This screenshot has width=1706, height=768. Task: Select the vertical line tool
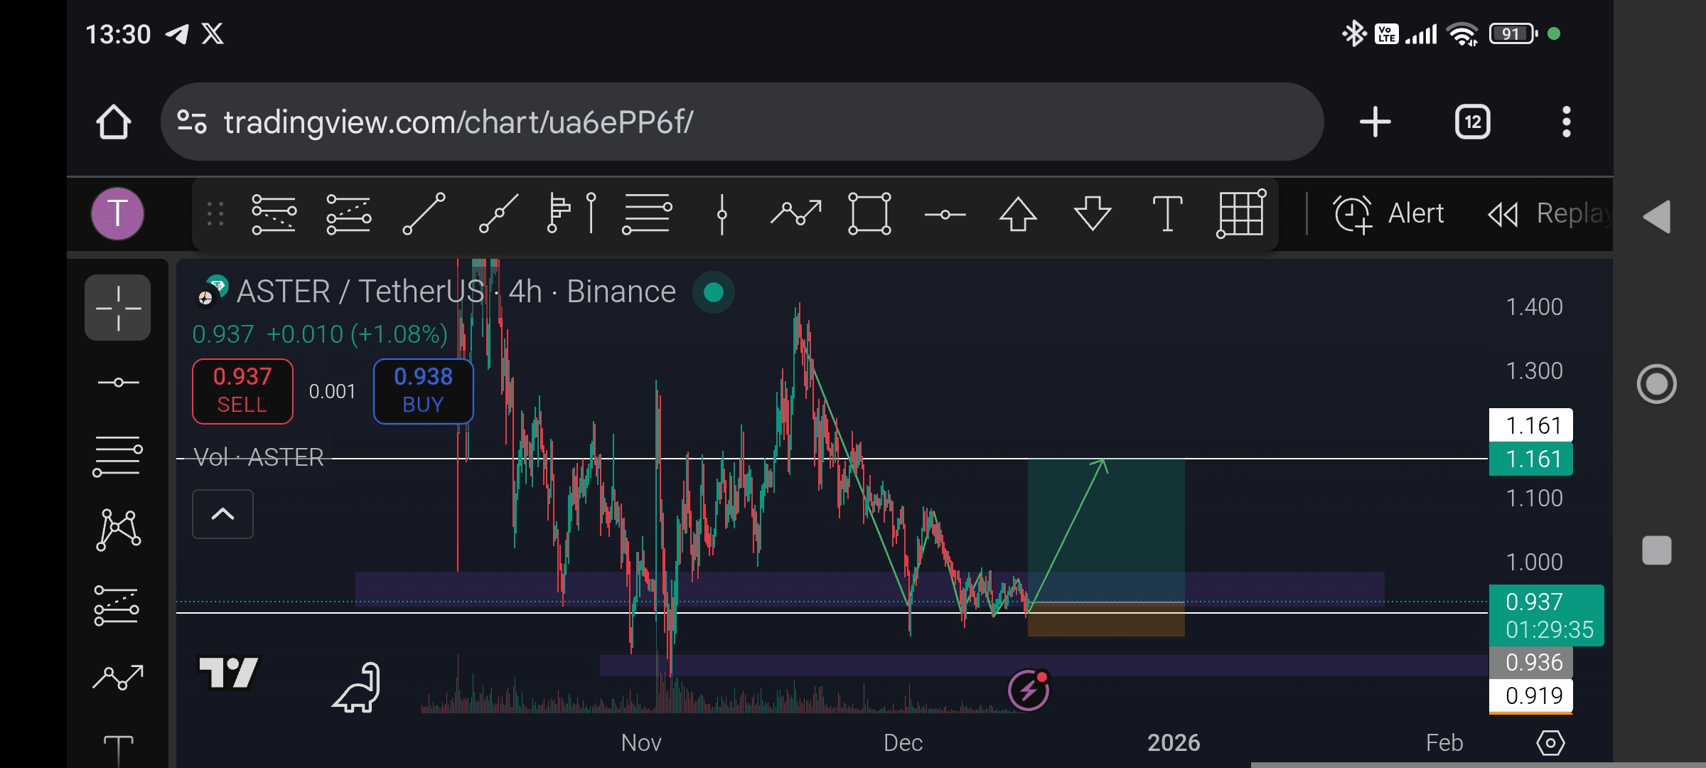[722, 213]
